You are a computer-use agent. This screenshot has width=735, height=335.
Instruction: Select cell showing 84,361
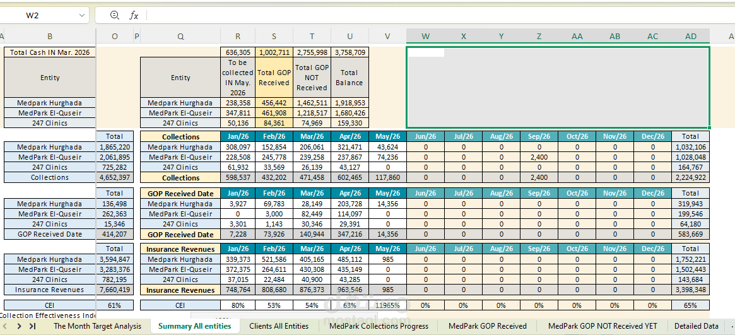(274, 123)
